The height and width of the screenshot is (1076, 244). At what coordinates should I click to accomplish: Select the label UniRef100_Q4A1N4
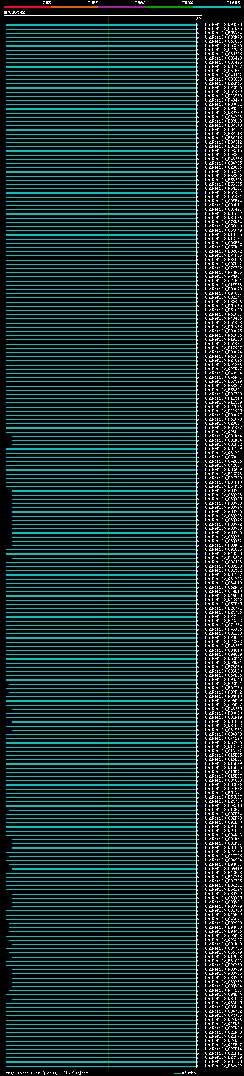coord(223,373)
